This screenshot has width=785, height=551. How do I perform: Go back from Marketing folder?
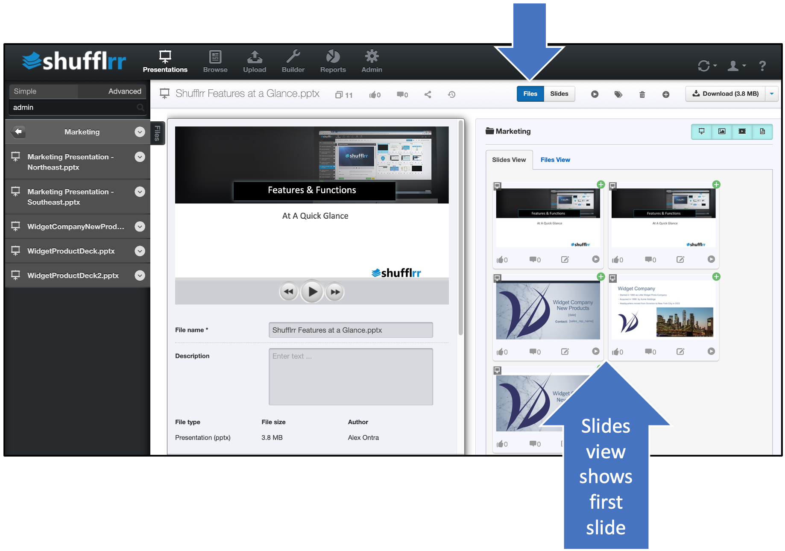[18, 132]
